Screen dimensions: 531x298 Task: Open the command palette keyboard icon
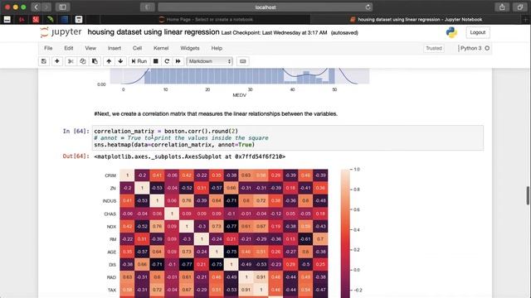[x=243, y=61]
